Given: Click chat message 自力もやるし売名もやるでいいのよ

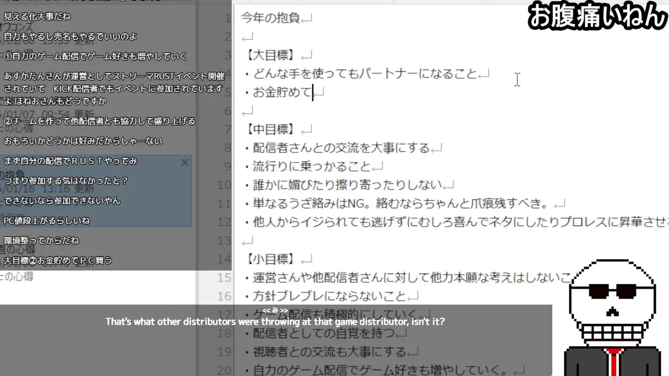Looking at the screenshot, I should (71, 37).
